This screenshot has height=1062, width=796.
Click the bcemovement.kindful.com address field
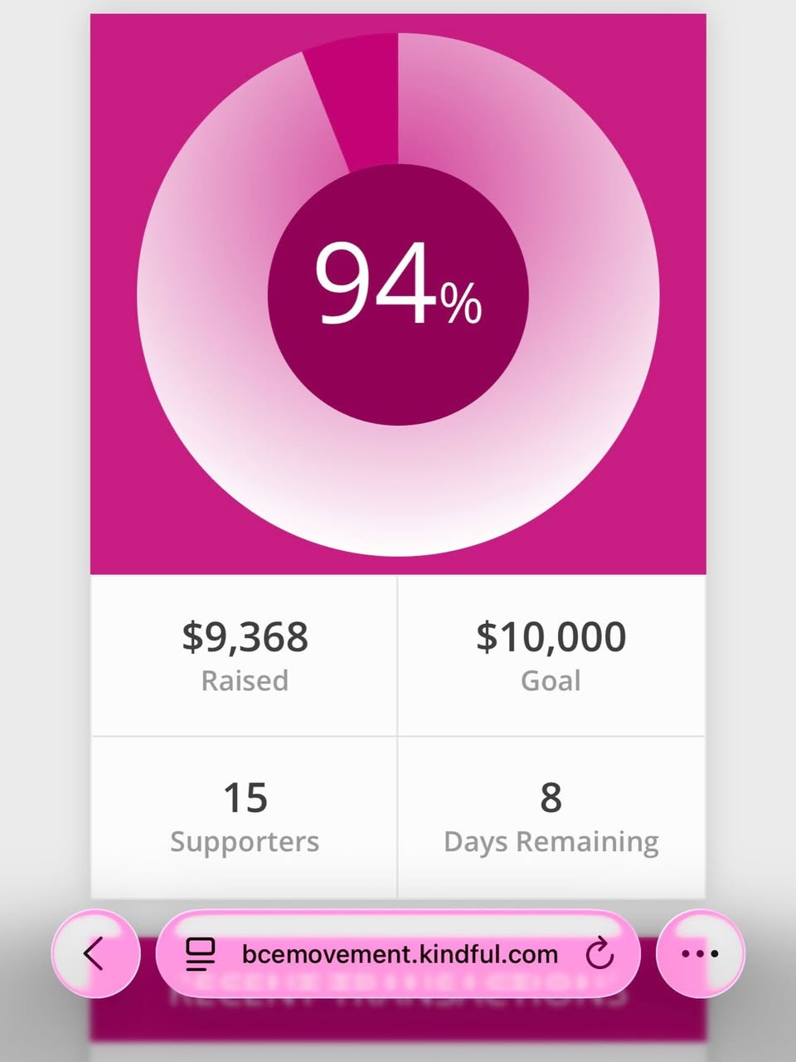pyautogui.click(x=400, y=954)
